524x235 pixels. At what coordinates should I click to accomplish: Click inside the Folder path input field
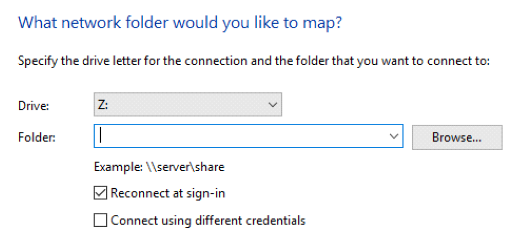point(240,137)
